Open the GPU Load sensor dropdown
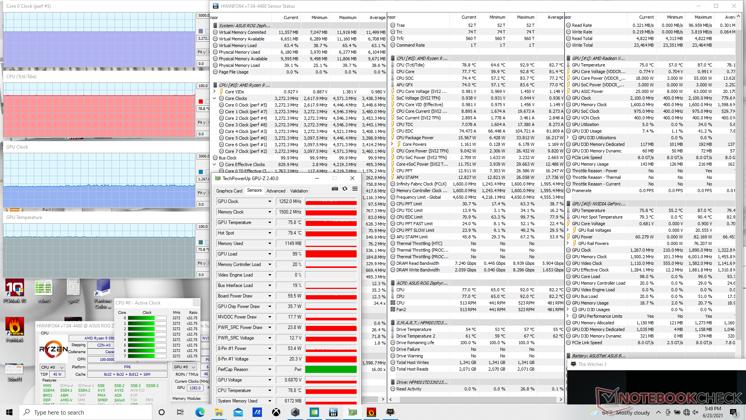746x420 pixels. click(x=270, y=254)
